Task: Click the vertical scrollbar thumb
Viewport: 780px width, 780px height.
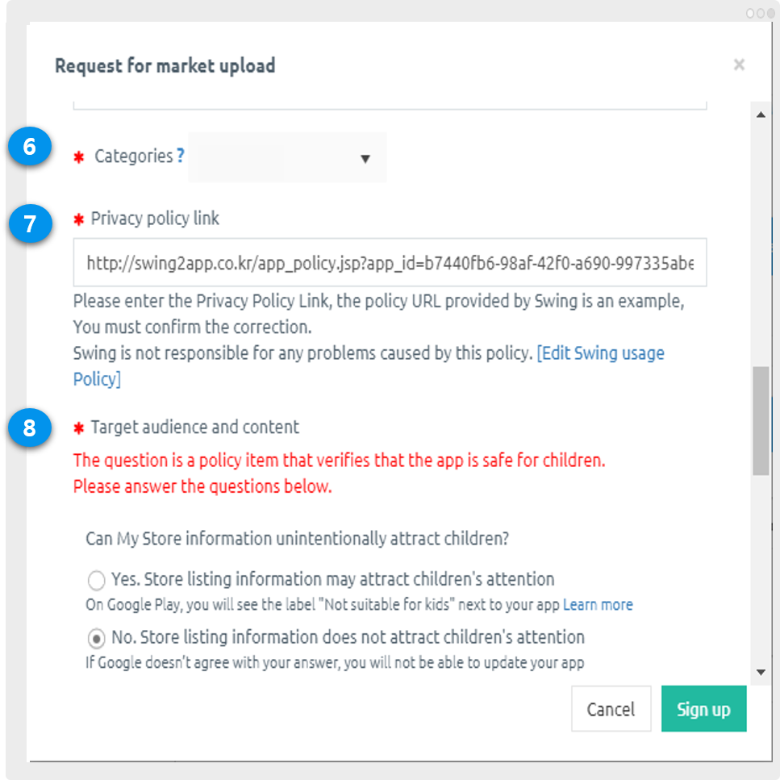Action: pos(760,419)
